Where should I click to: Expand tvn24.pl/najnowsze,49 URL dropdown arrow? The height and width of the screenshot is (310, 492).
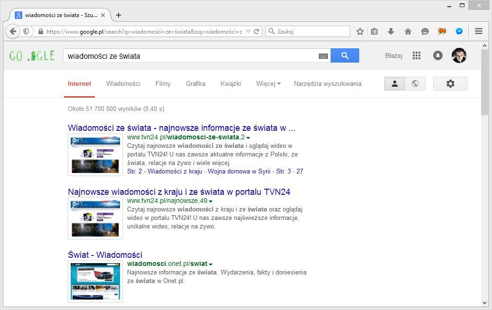pos(211,201)
